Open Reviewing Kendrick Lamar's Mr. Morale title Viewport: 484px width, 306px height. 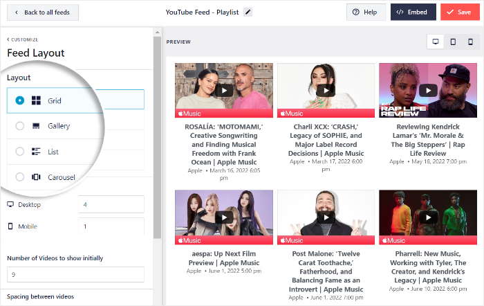click(428, 140)
